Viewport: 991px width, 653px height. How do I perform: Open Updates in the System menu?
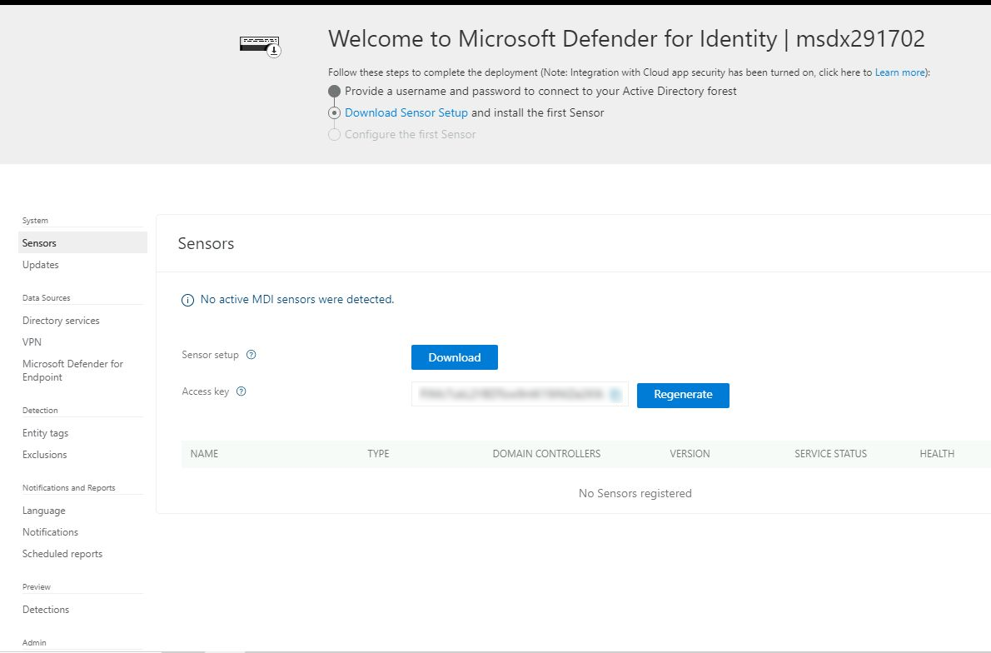[x=41, y=265]
